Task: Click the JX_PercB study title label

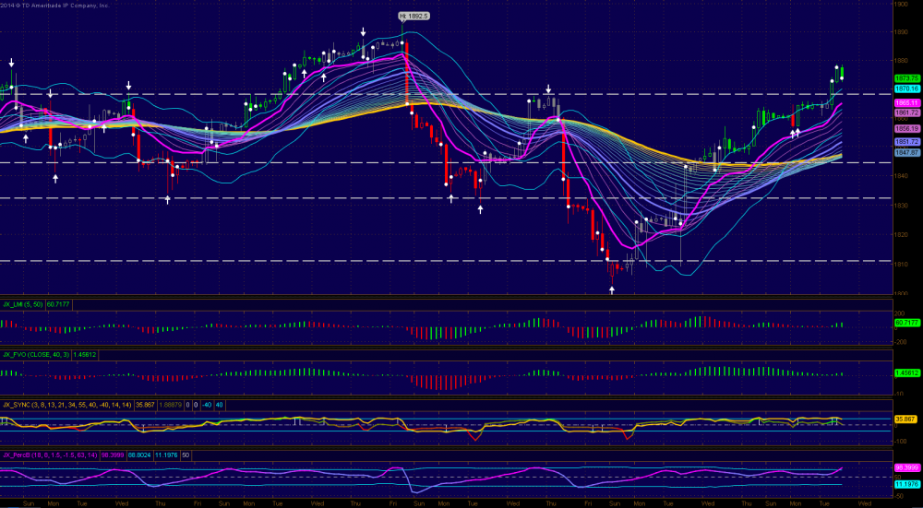Action: tap(18, 455)
